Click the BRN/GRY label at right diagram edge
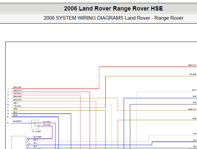 (192, 109)
